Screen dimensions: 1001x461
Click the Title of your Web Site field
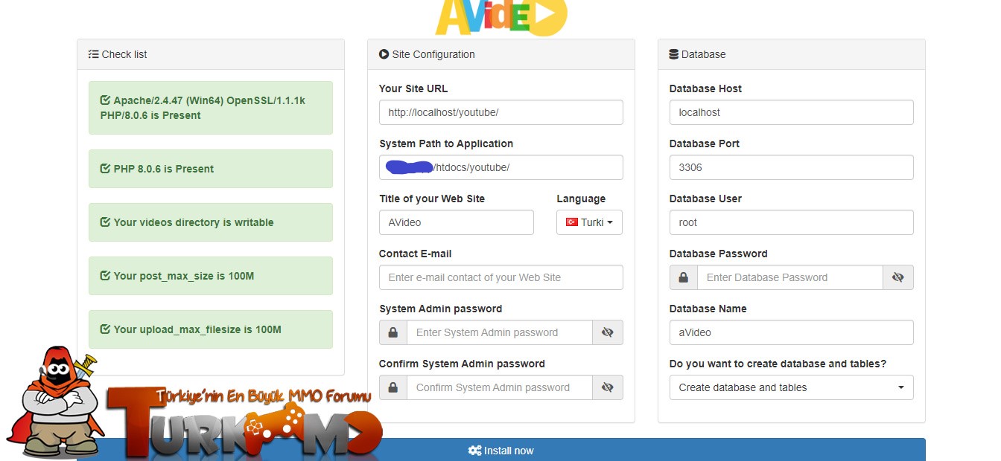click(x=457, y=222)
